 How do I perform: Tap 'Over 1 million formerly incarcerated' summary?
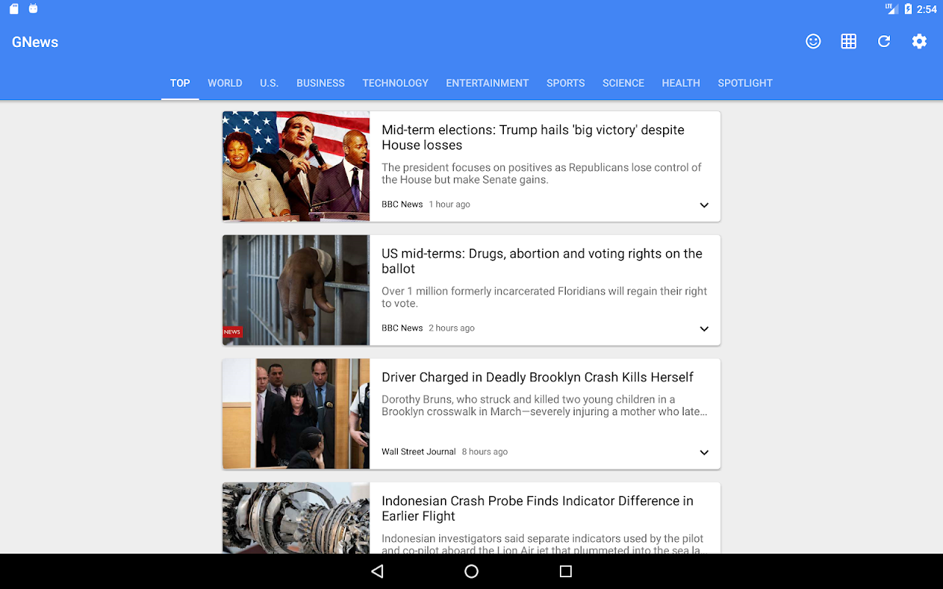544,297
